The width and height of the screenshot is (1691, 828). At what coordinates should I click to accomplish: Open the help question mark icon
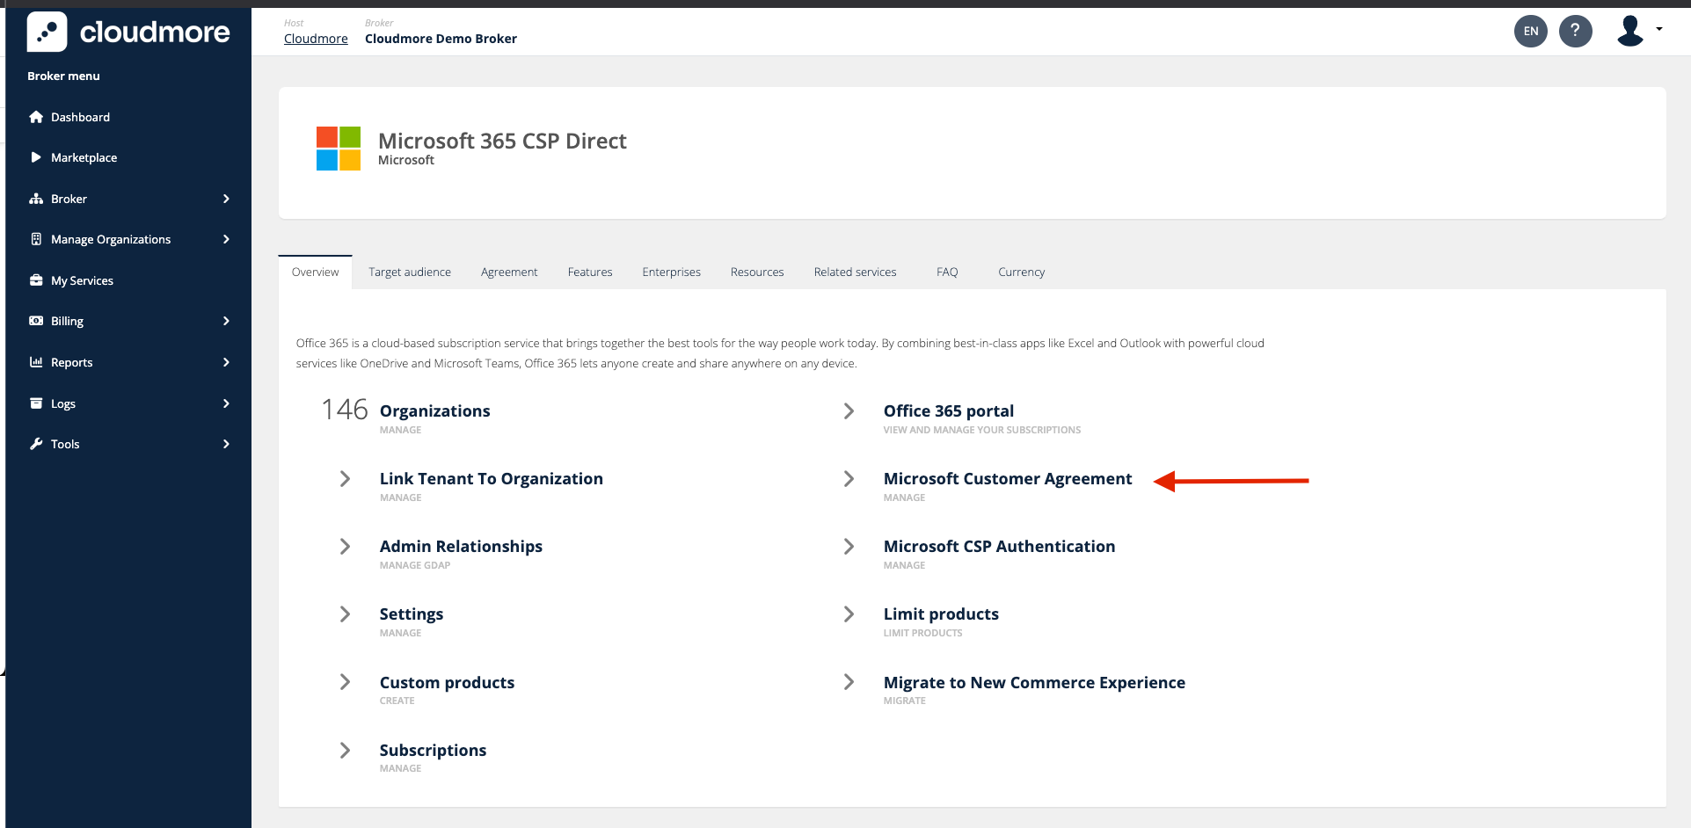tap(1576, 31)
